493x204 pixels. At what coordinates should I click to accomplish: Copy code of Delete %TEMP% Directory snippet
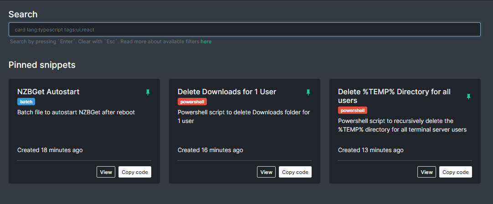click(x=456, y=172)
